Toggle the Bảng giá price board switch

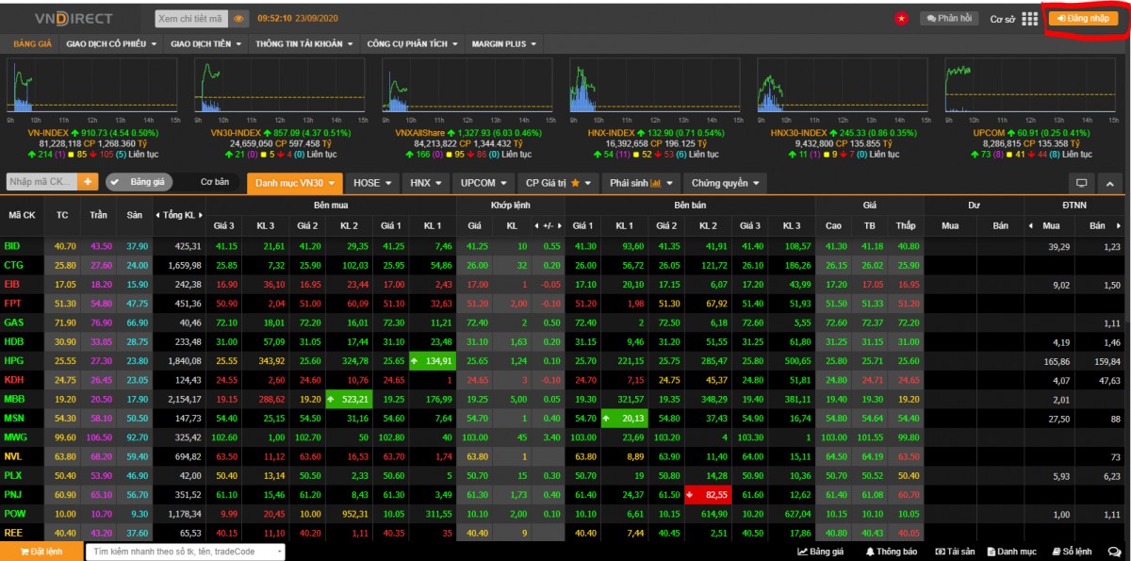click(x=139, y=182)
